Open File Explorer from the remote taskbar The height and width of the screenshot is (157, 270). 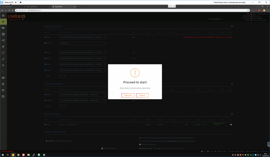(x=29, y=155)
